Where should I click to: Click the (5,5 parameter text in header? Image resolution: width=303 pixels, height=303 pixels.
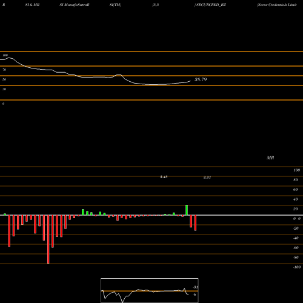(x=156, y=5)
